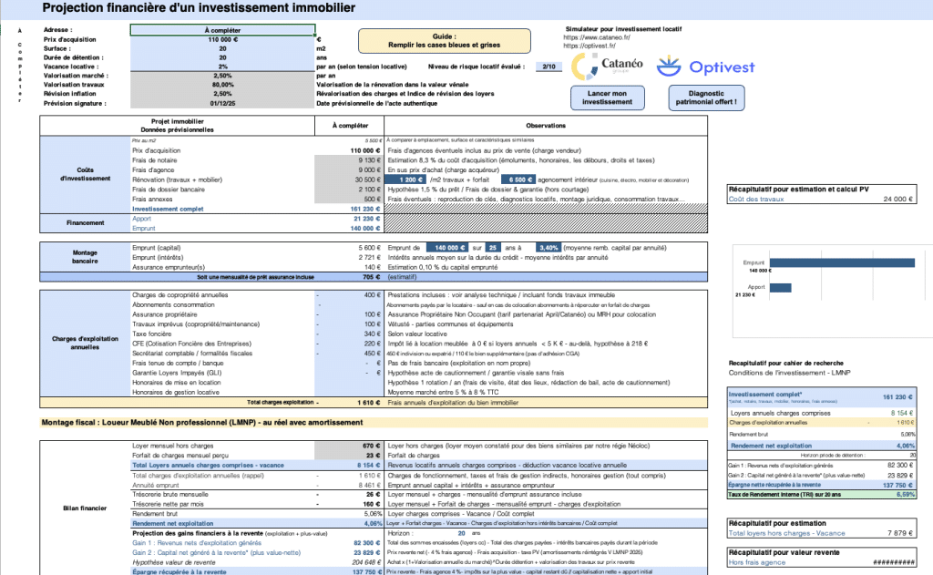The image size is (933, 575).
Task: Select the risk level 2/10 cell
Action: coord(549,67)
